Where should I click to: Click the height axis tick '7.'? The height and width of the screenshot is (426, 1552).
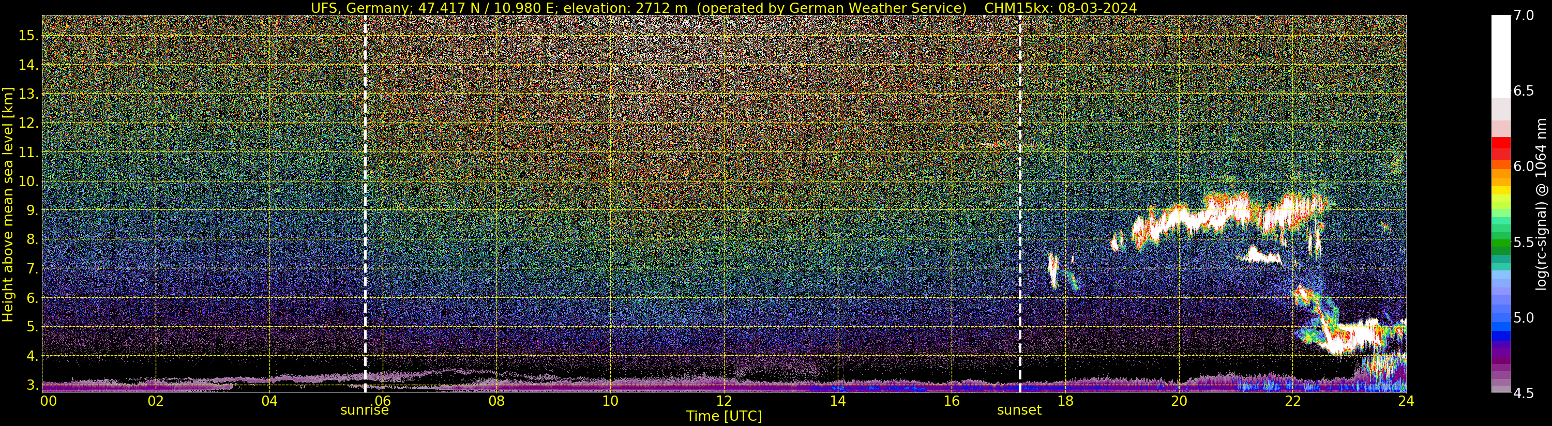pyautogui.click(x=32, y=269)
